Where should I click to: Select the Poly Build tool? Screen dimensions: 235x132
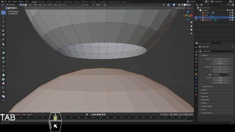[3, 75]
